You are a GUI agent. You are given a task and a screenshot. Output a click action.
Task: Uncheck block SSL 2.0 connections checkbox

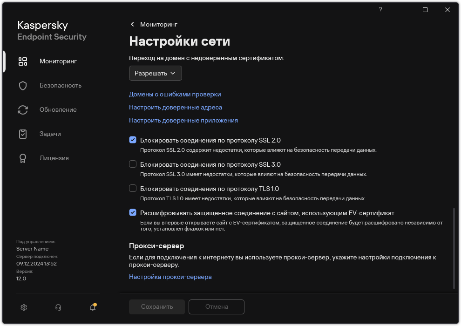pyautogui.click(x=133, y=140)
